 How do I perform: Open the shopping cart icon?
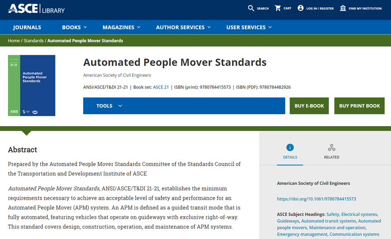[278, 8]
